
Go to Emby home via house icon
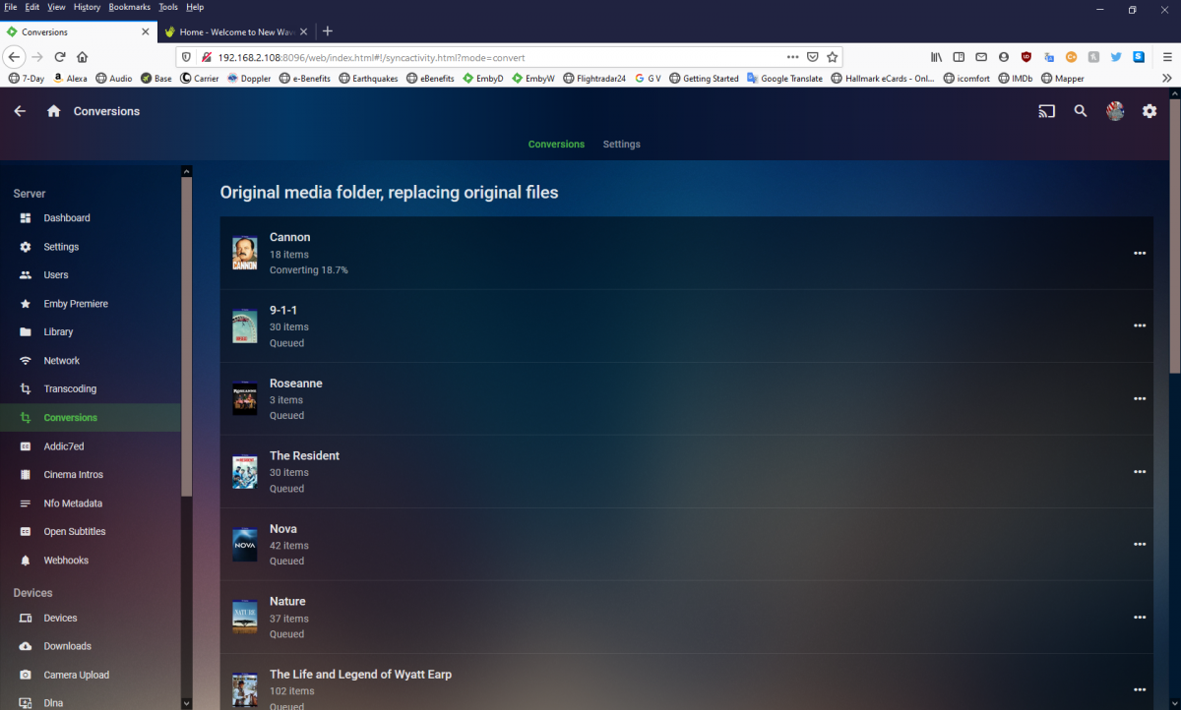coord(54,111)
